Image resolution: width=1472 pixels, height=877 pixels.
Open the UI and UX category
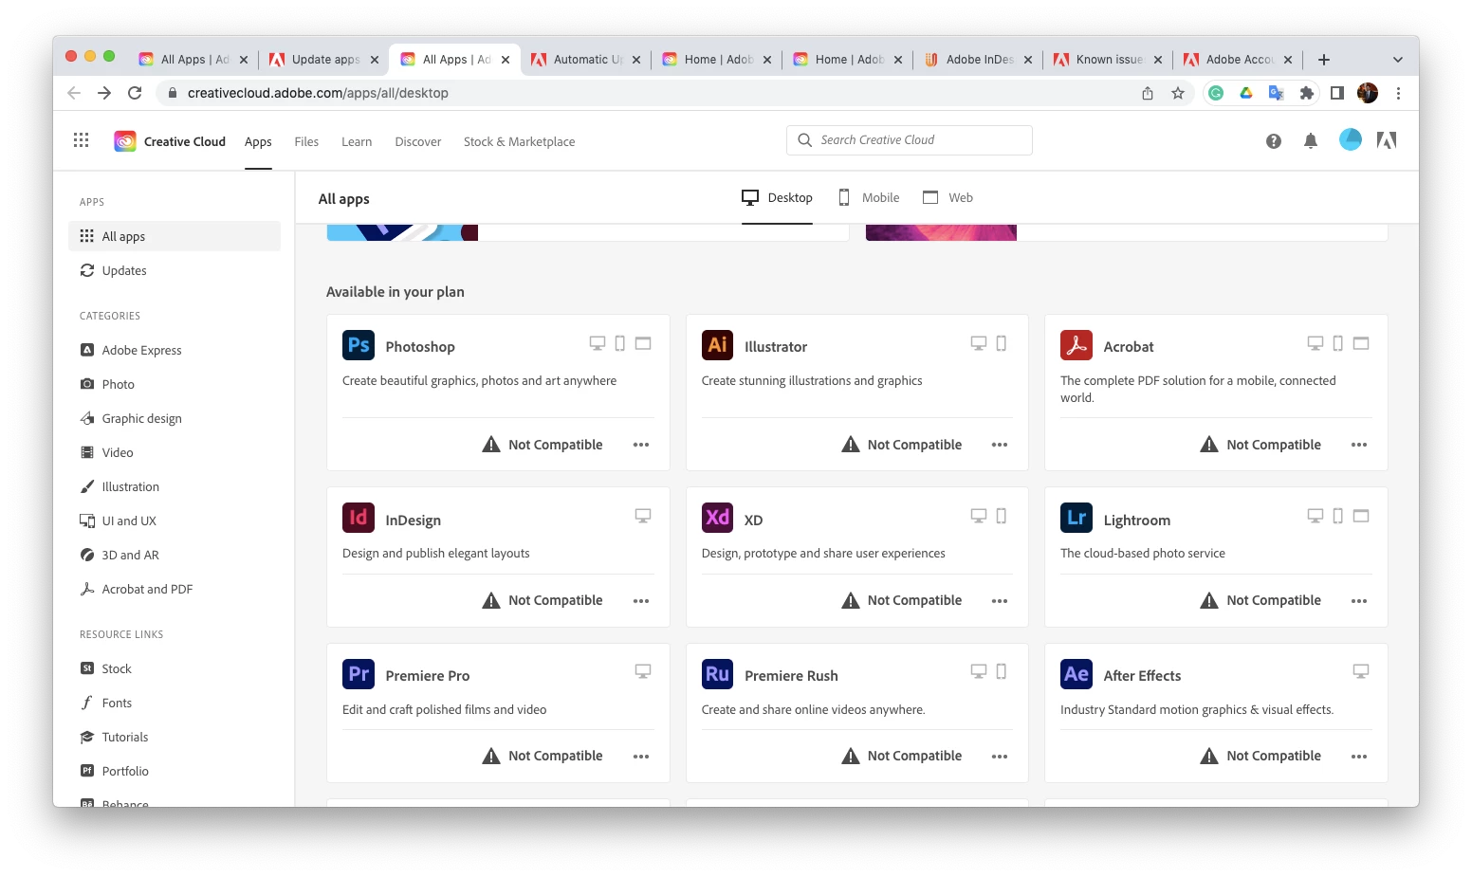[175, 521]
